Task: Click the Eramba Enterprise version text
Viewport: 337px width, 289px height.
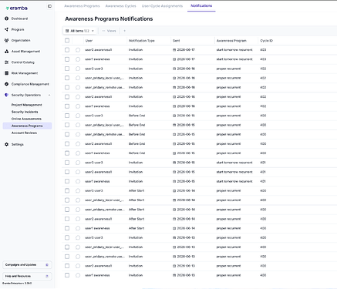Action: click(x=17, y=283)
